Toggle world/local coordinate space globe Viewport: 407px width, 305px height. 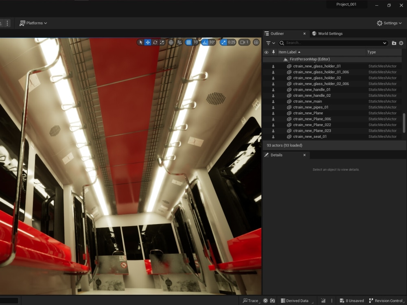click(x=171, y=42)
